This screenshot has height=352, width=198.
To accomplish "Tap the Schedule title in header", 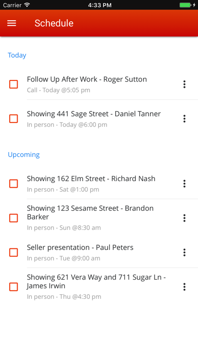I will pyautogui.click(x=54, y=23).
